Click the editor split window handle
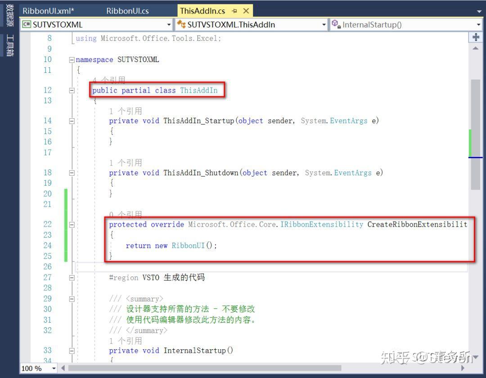Screen dimensions: 486x378 476,37
